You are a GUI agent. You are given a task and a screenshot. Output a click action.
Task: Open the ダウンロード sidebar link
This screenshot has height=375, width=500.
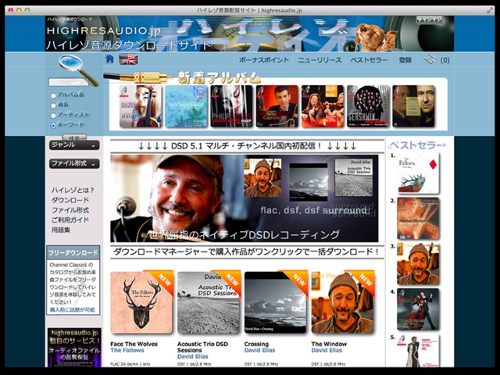pyautogui.click(x=70, y=200)
